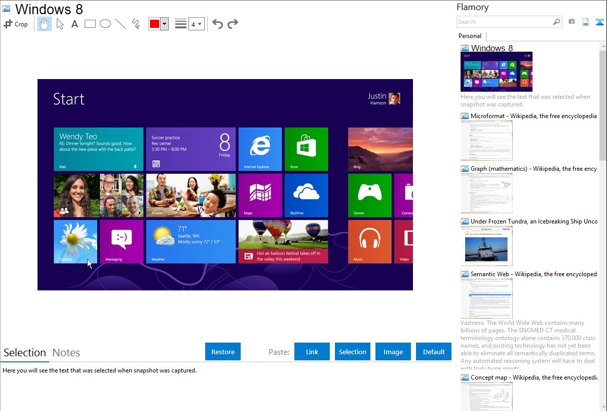
Task: Click the Music tile
Action: (x=370, y=242)
